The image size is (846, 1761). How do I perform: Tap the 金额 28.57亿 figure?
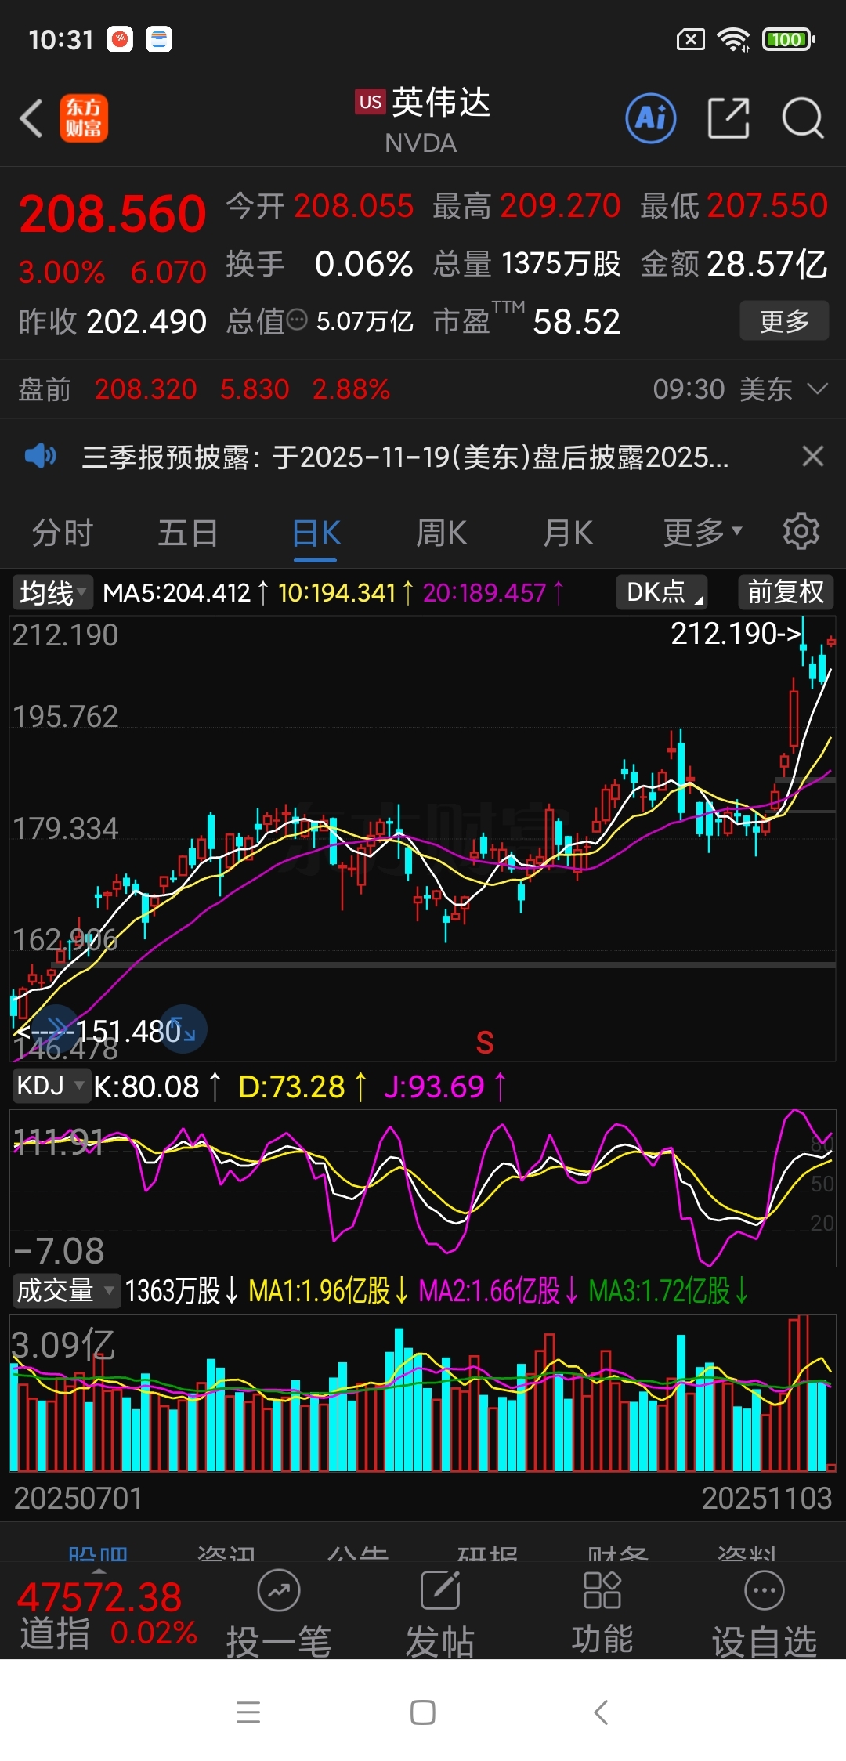(x=734, y=264)
